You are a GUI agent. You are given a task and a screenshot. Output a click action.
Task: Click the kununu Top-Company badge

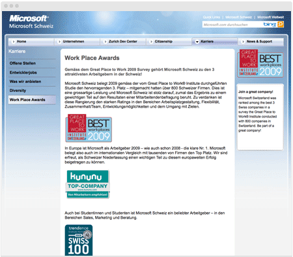[88, 184]
